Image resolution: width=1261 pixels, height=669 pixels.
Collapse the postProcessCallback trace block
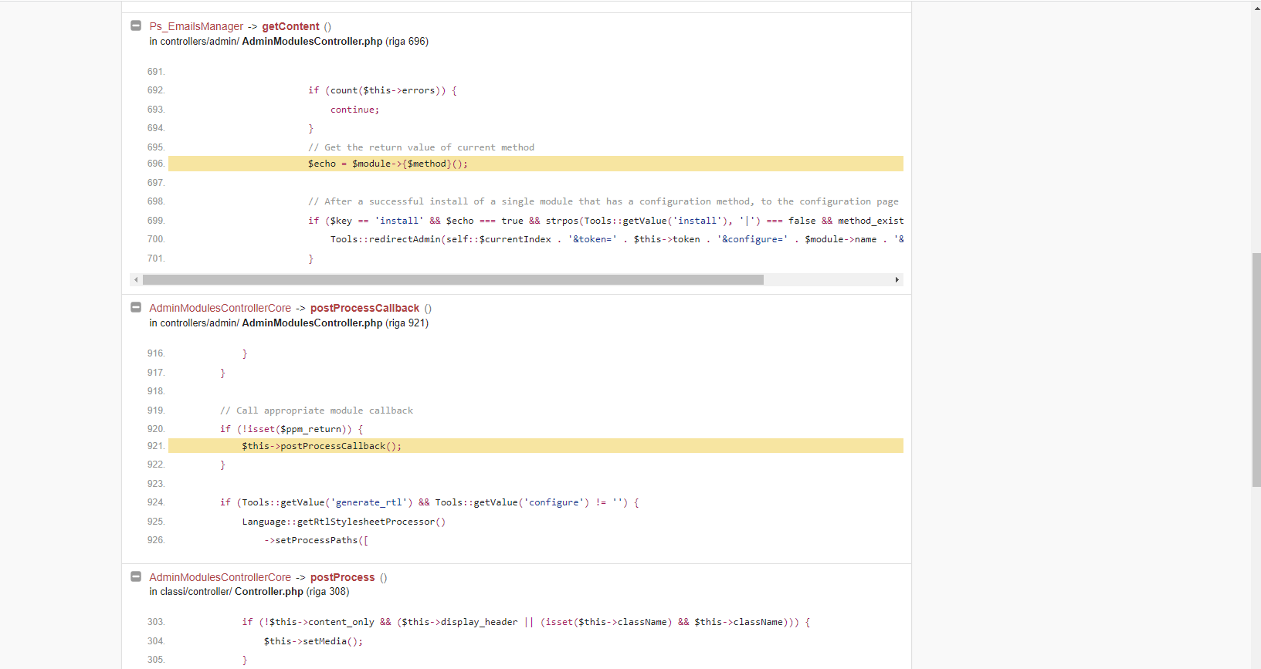click(x=136, y=307)
